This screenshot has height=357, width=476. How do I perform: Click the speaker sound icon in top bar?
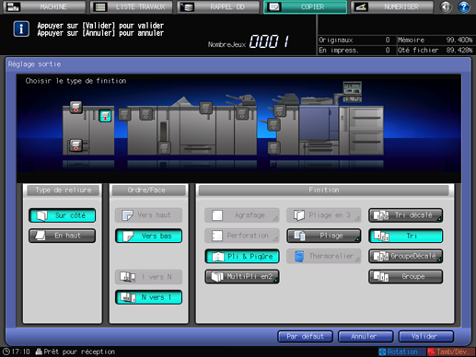tap(446, 6)
